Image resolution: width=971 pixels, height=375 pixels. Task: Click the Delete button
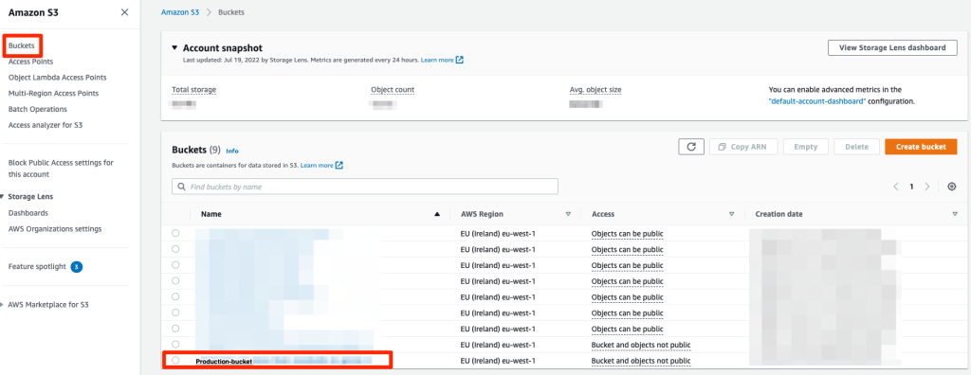click(856, 147)
